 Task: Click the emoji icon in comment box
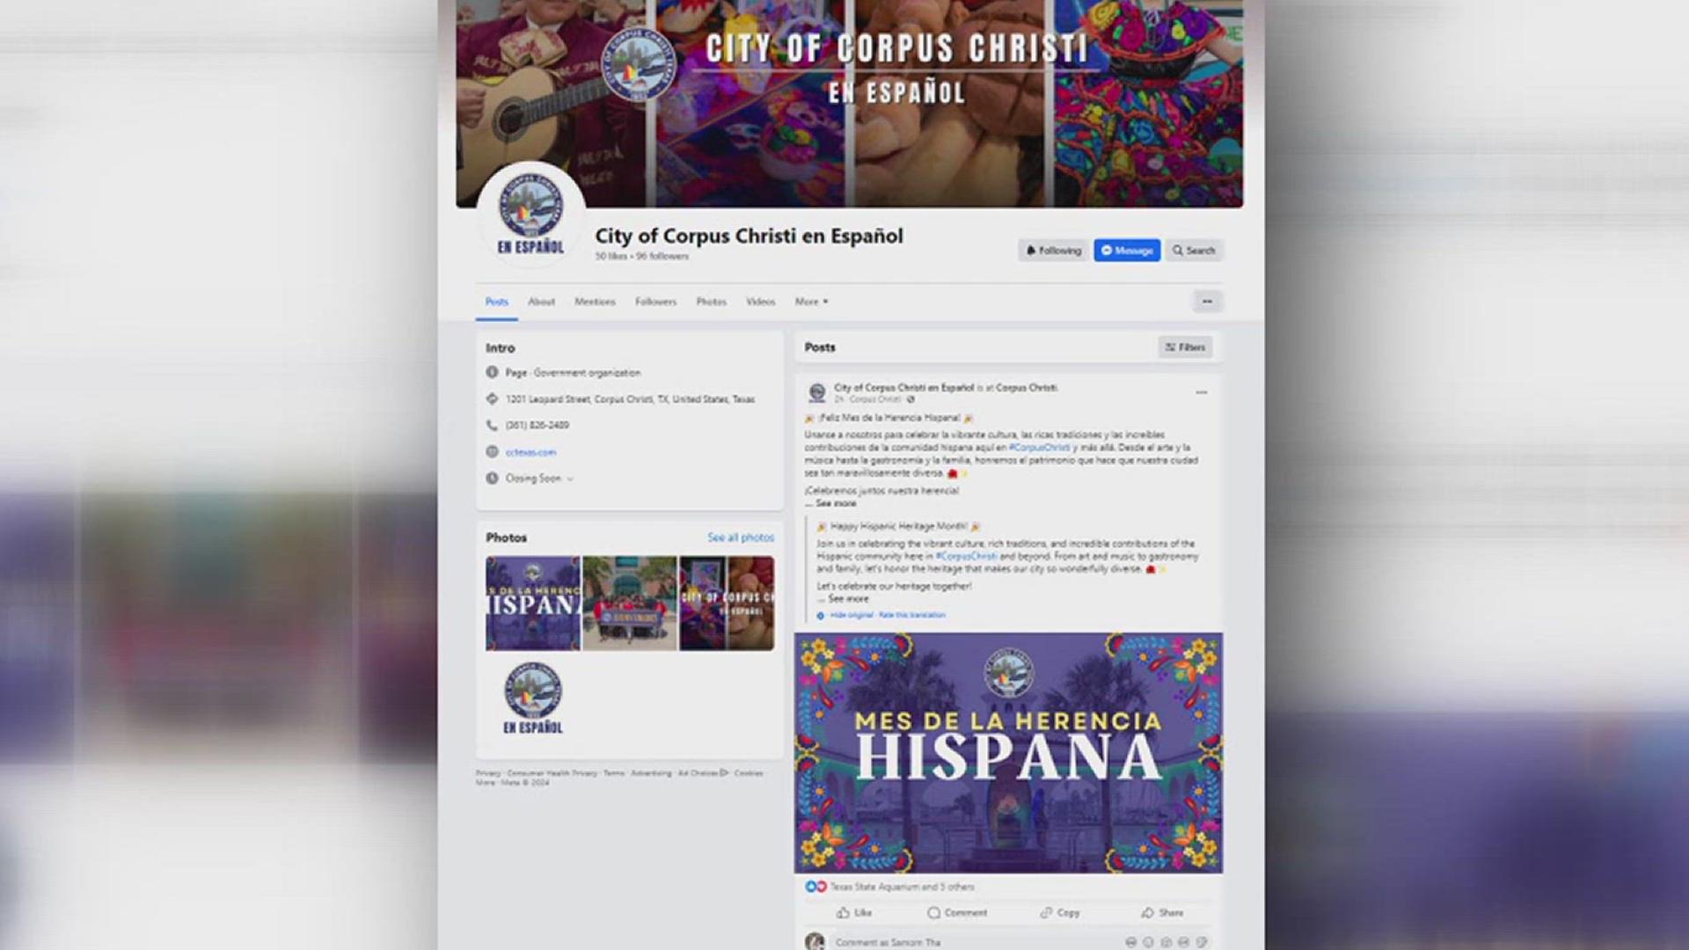(x=1148, y=942)
